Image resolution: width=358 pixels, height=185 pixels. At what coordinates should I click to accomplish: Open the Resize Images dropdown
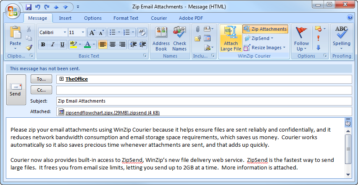point(265,48)
